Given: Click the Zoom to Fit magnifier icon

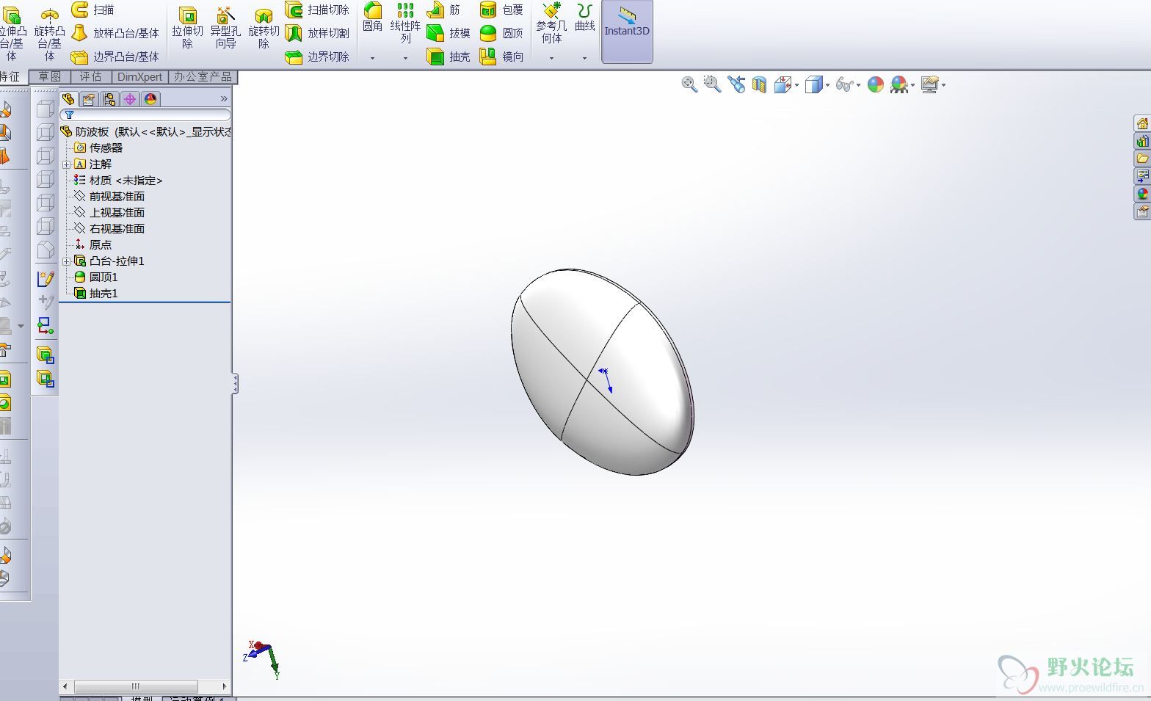Looking at the screenshot, I should [x=689, y=84].
